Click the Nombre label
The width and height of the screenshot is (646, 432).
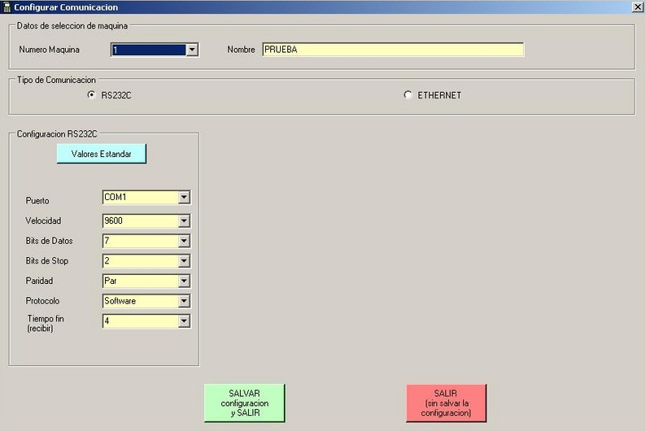click(241, 50)
